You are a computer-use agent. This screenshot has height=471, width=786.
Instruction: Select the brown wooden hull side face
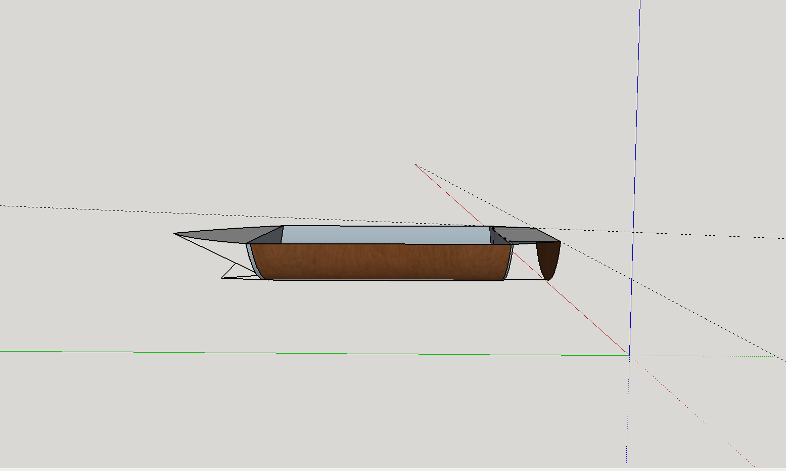tap(382, 262)
